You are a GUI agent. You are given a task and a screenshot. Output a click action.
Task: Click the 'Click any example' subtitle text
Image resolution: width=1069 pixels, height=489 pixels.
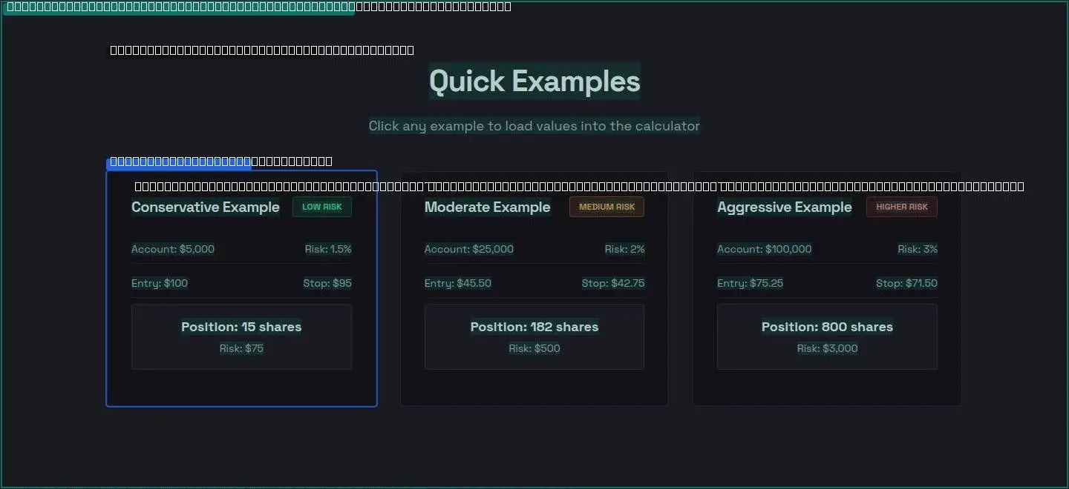(534, 126)
